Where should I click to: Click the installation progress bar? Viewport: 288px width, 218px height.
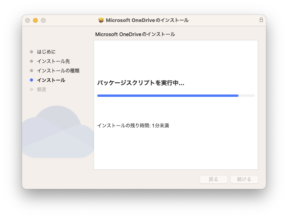coord(176,96)
